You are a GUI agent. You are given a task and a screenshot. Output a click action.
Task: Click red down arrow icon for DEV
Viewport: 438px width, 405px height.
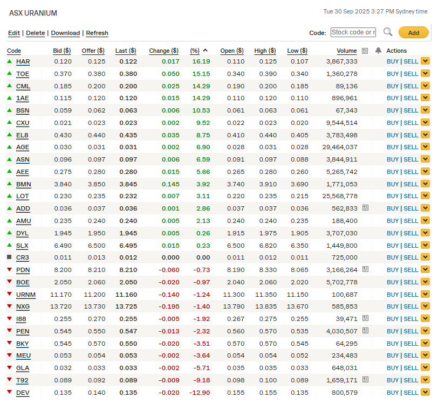pyautogui.click(x=10, y=392)
